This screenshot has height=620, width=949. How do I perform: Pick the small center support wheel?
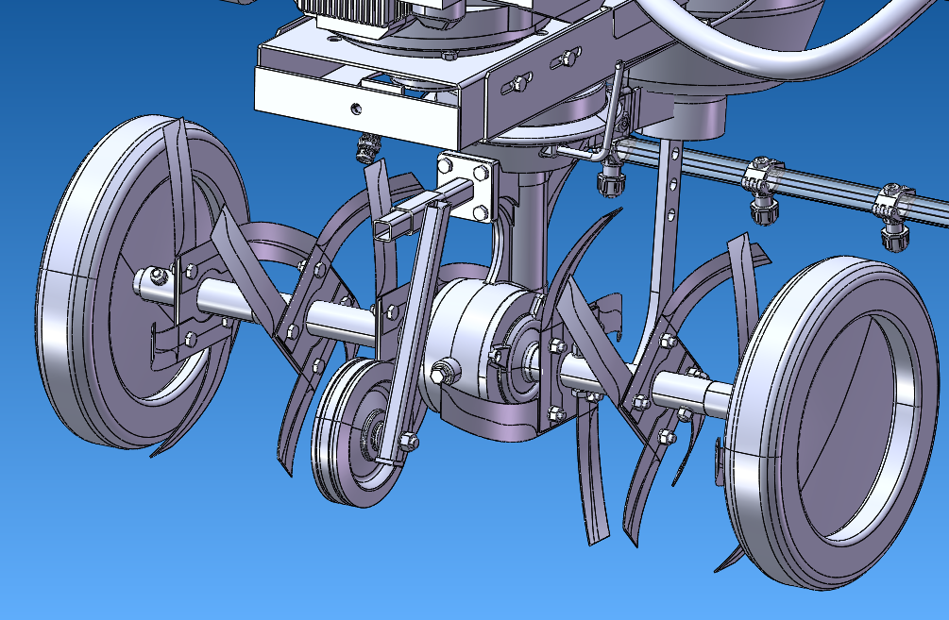pyautogui.click(x=357, y=432)
